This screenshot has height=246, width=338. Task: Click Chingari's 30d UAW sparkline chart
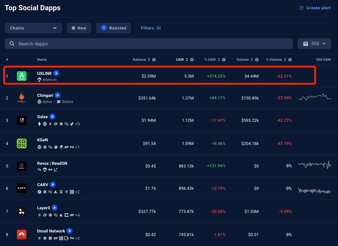(x=314, y=97)
